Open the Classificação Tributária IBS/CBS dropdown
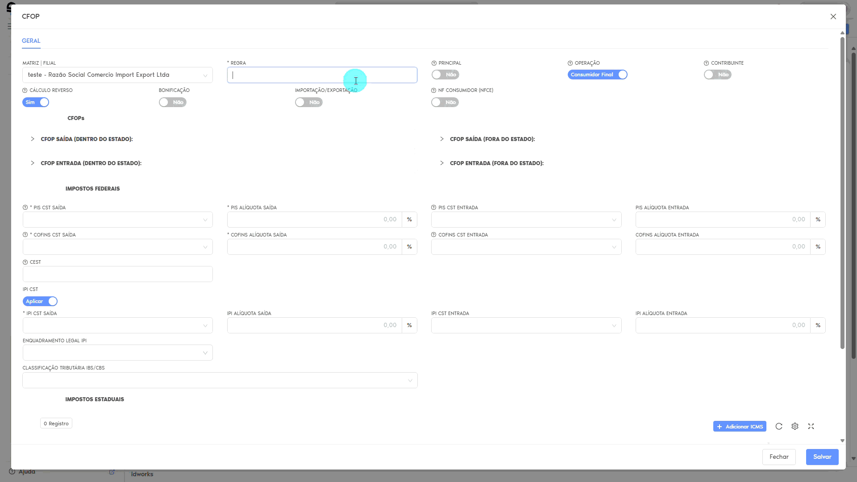Screen dimensions: 857x482 pos(220,380)
